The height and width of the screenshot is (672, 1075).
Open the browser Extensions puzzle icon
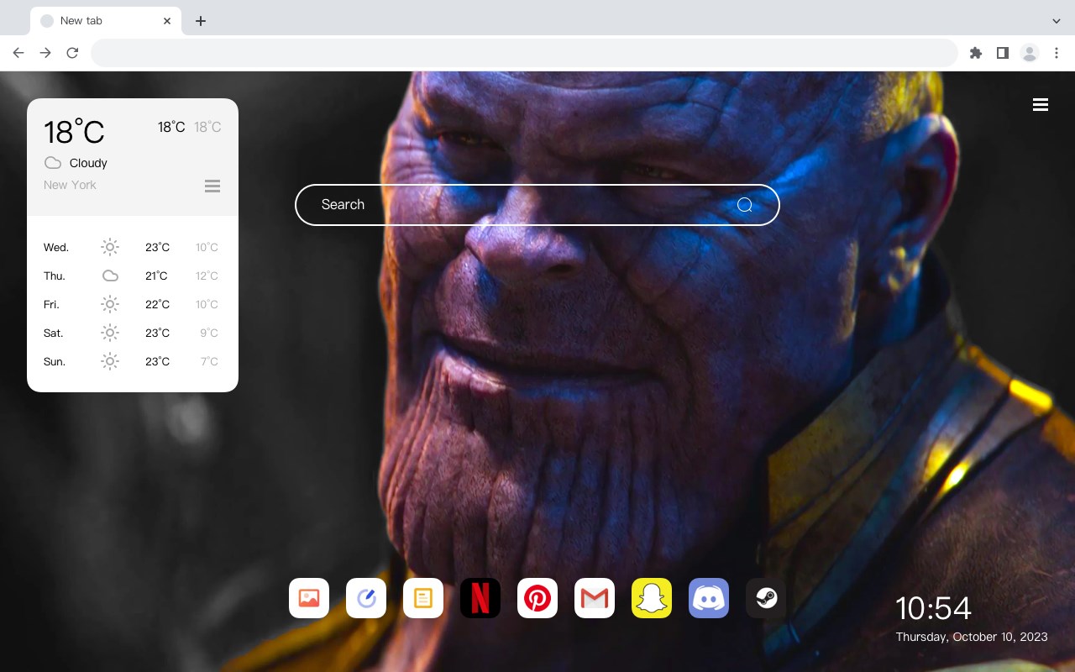(975, 53)
